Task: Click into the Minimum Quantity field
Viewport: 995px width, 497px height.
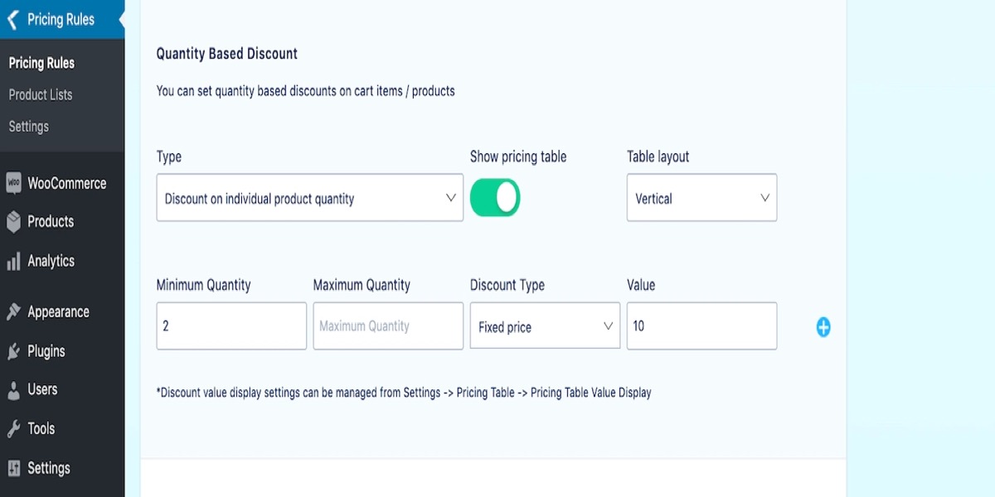Action: (231, 326)
